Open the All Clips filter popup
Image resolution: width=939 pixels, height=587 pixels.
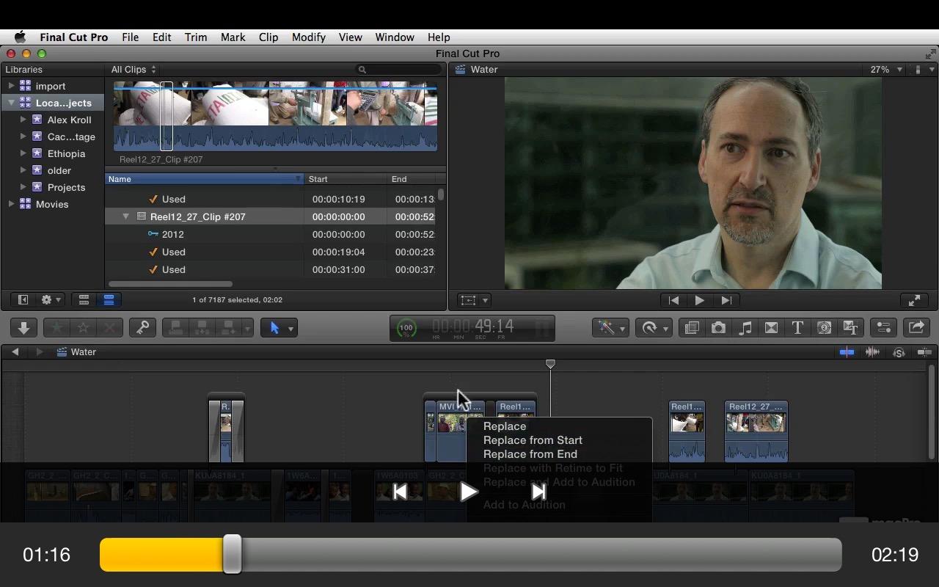click(134, 70)
